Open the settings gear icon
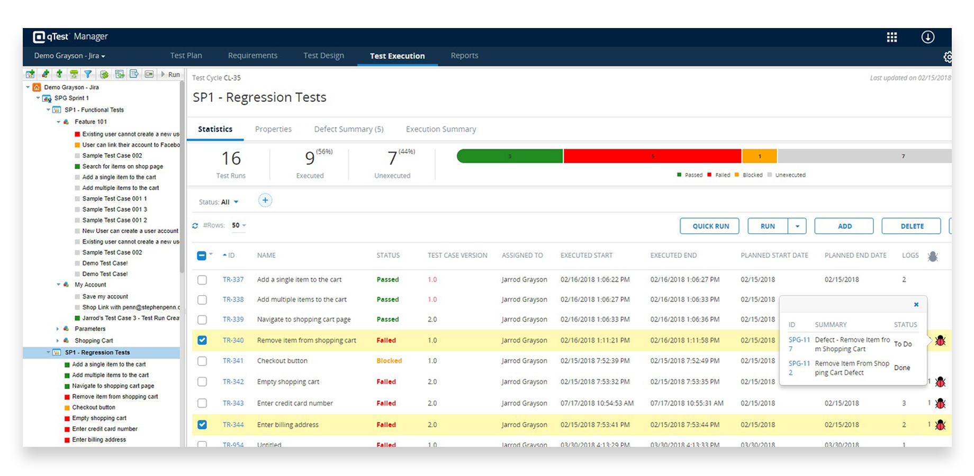Image resolution: width=974 pixels, height=476 pixels. click(949, 57)
